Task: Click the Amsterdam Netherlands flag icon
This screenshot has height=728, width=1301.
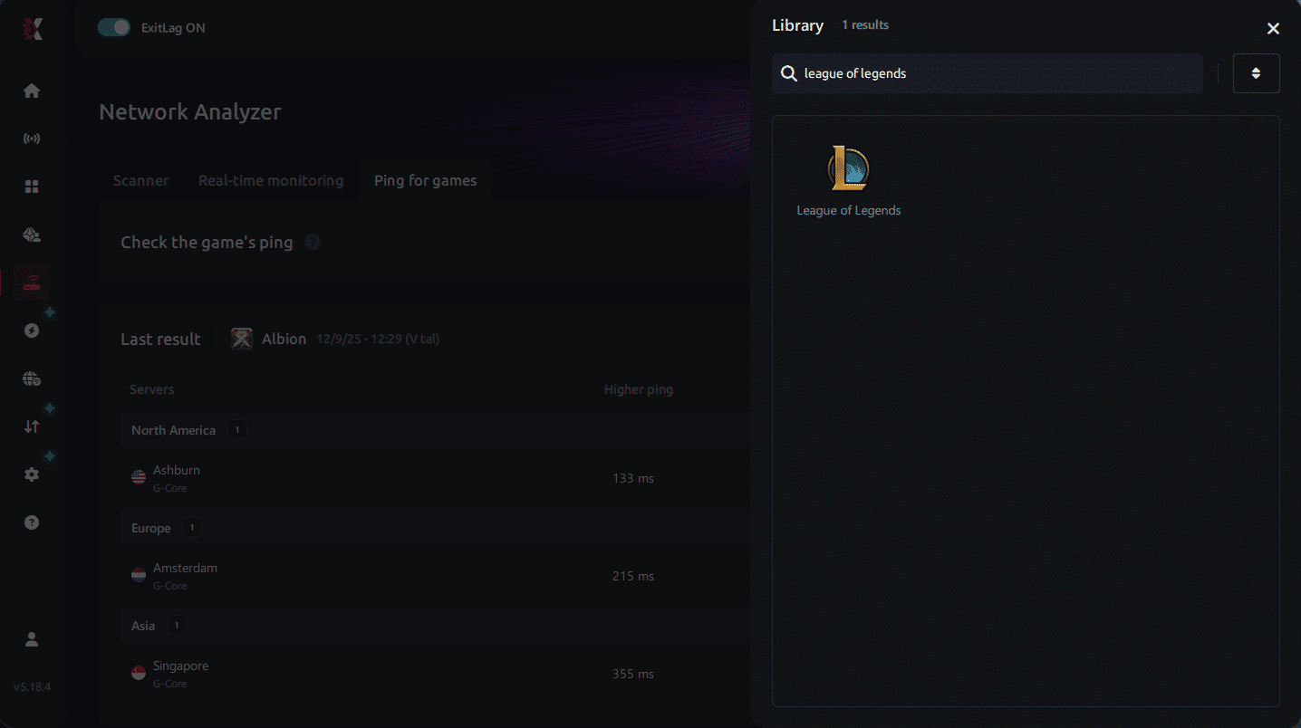Action: click(x=139, y=575)
